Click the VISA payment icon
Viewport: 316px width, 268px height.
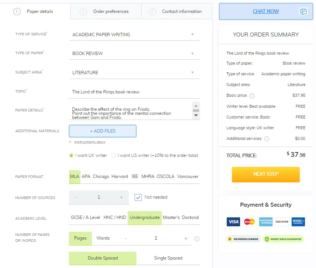click(233, 222)
